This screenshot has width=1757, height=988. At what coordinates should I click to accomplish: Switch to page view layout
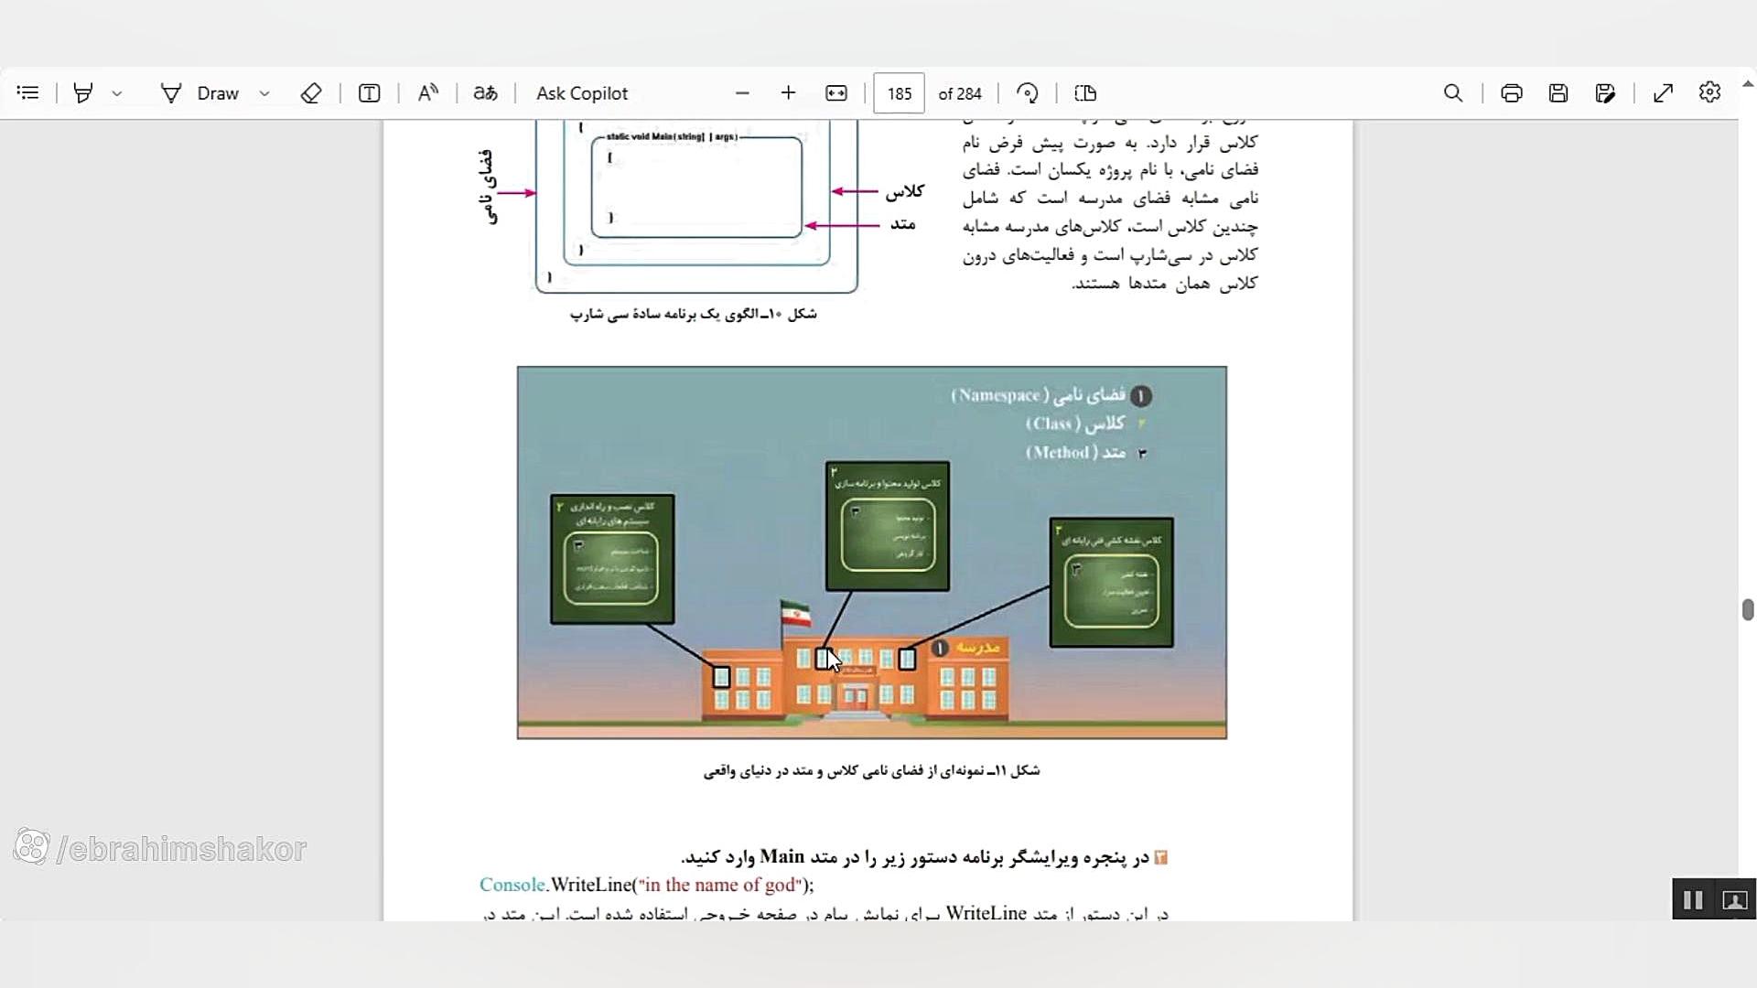coord(1085,93)
